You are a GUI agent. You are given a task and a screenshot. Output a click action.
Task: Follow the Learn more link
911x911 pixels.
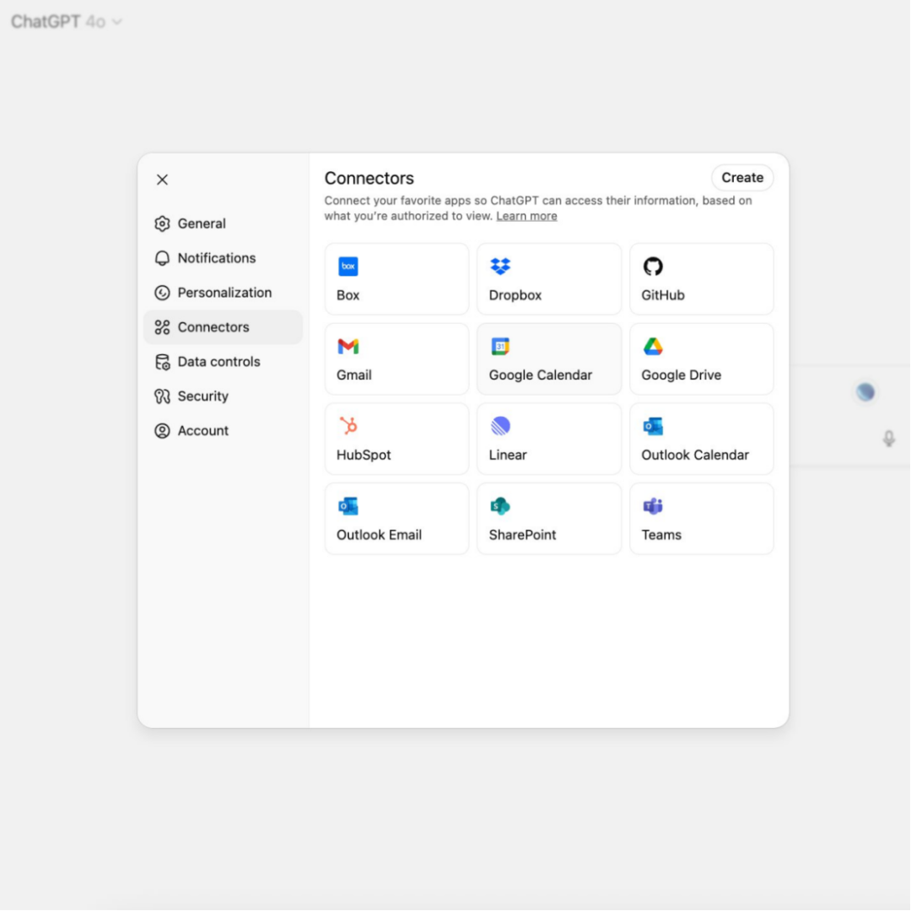(526, 216)
